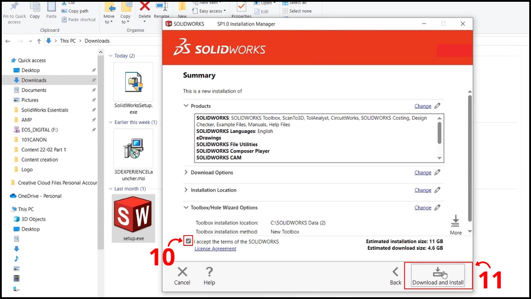Screen dimensions: 531x299
Task: Open the Easy access dropdown in Explorer
Action: (x=209, y=11)
